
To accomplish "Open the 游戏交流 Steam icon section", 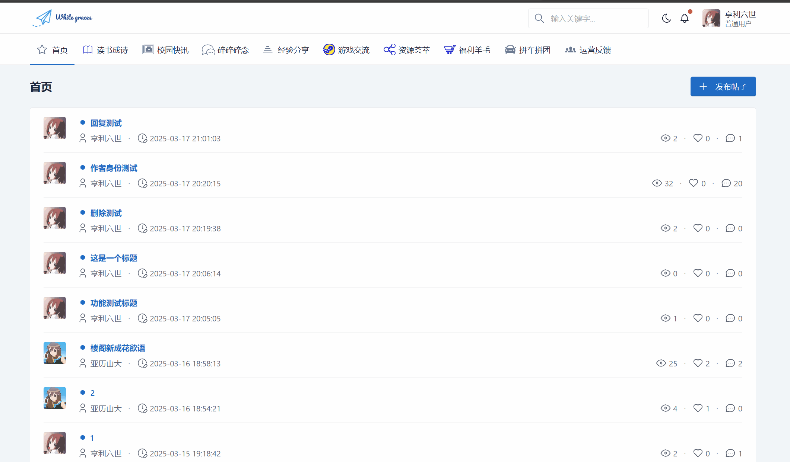I will pyautogui.click(x=346, y=50).
